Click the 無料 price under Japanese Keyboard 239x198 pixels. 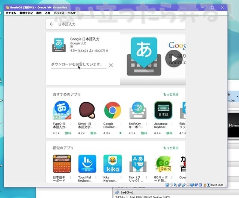(x=169, y=133)
